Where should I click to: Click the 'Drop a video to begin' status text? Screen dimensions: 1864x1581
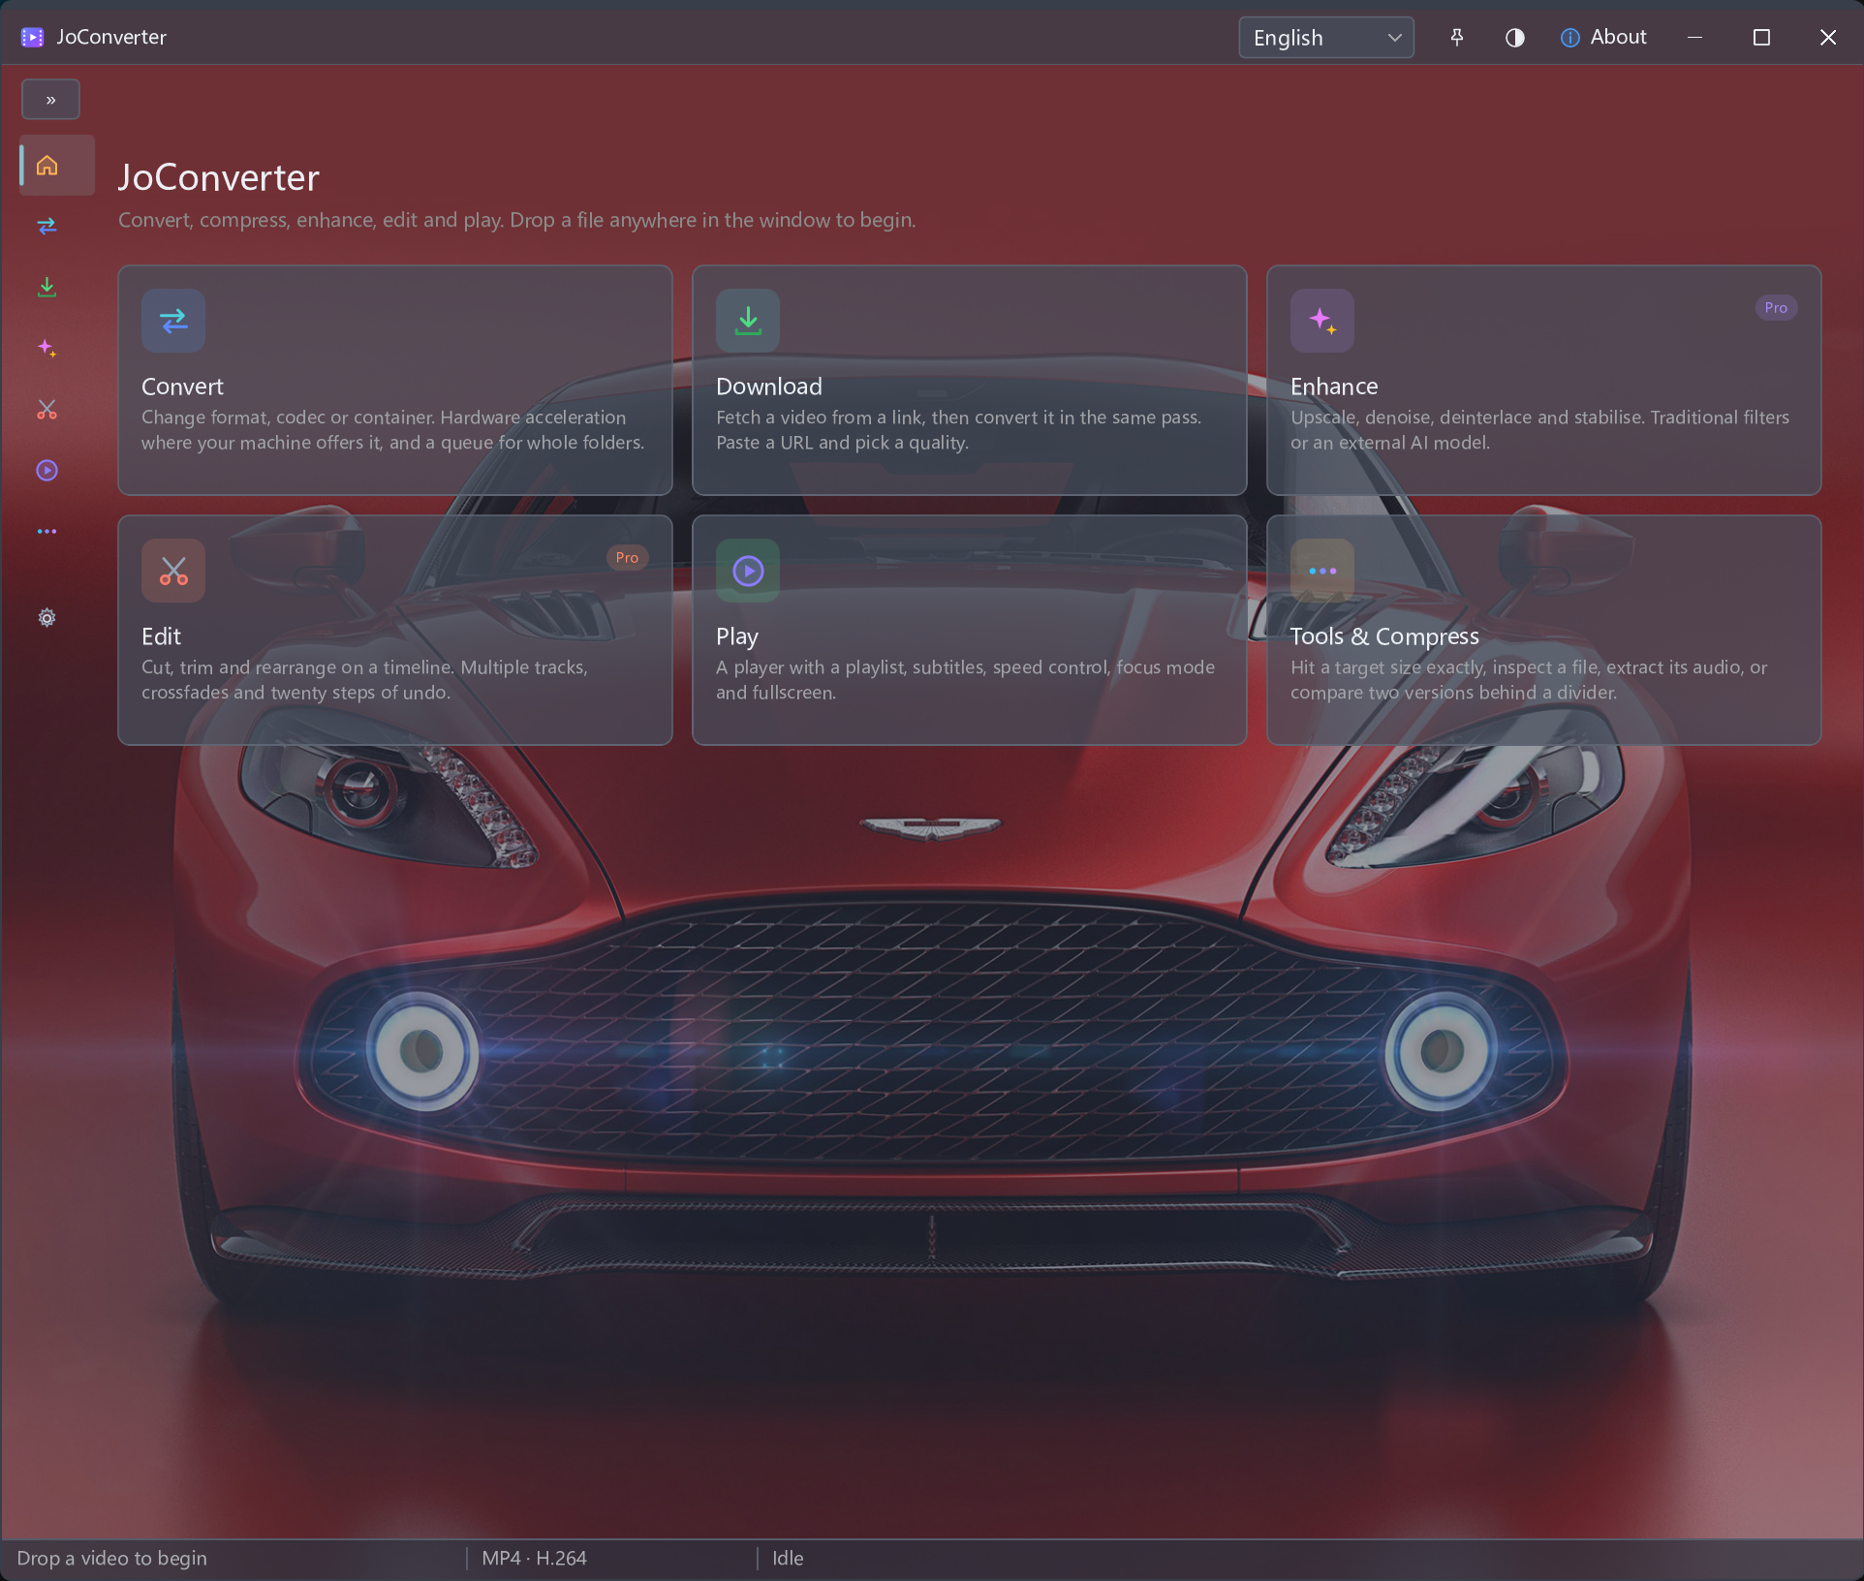[112, 1559]
